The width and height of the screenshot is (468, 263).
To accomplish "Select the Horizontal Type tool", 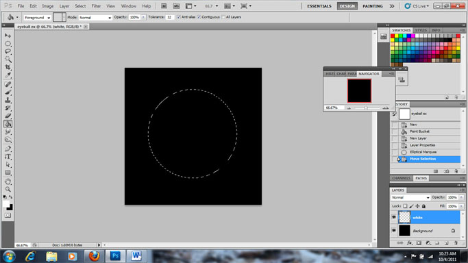I will tap(8, 157).
